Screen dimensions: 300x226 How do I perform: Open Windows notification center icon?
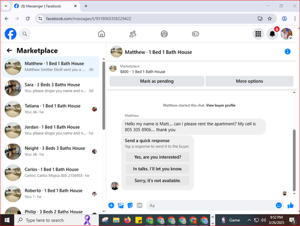[293, 221]
